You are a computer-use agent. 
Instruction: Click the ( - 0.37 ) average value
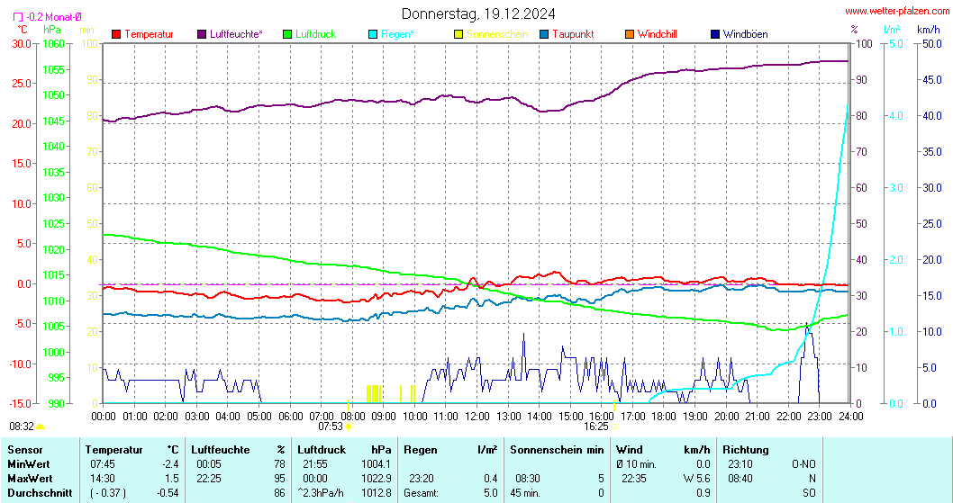tap(108, 493)
